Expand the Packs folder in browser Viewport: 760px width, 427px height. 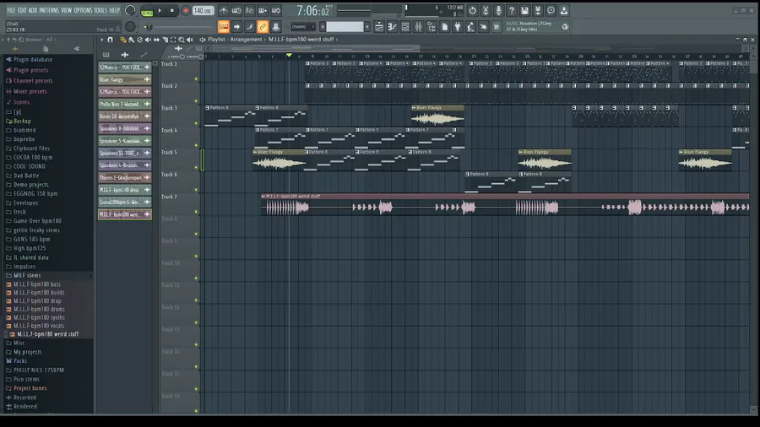click(20, 360)
